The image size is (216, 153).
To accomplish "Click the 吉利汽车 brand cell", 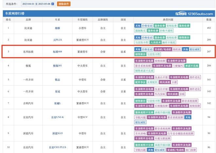I will click(28, 103).
